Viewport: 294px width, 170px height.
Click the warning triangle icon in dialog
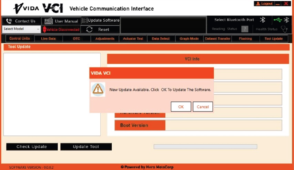click(98, 89)
